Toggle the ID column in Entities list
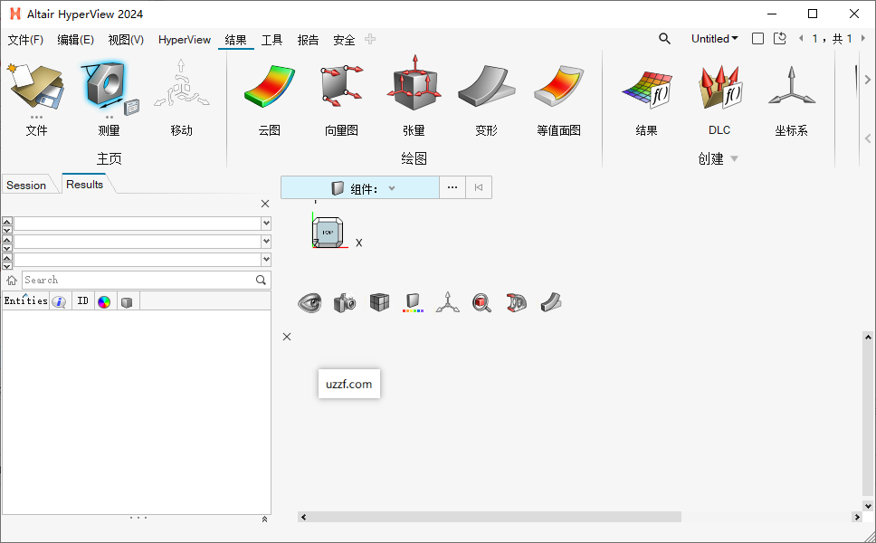Image resolution: width=876 pixels, height=543 pixels. click(x=82, y=300)
